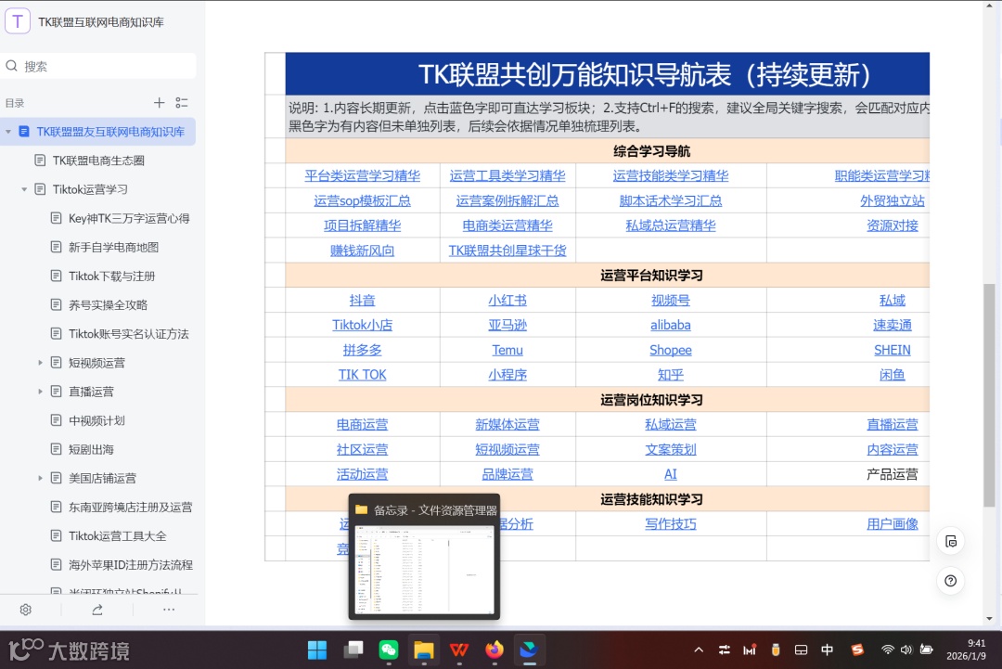Open the 平台类运营学习精华 link
The height and width of the screenshot is (669, 1002).
[x=363, y=175]
